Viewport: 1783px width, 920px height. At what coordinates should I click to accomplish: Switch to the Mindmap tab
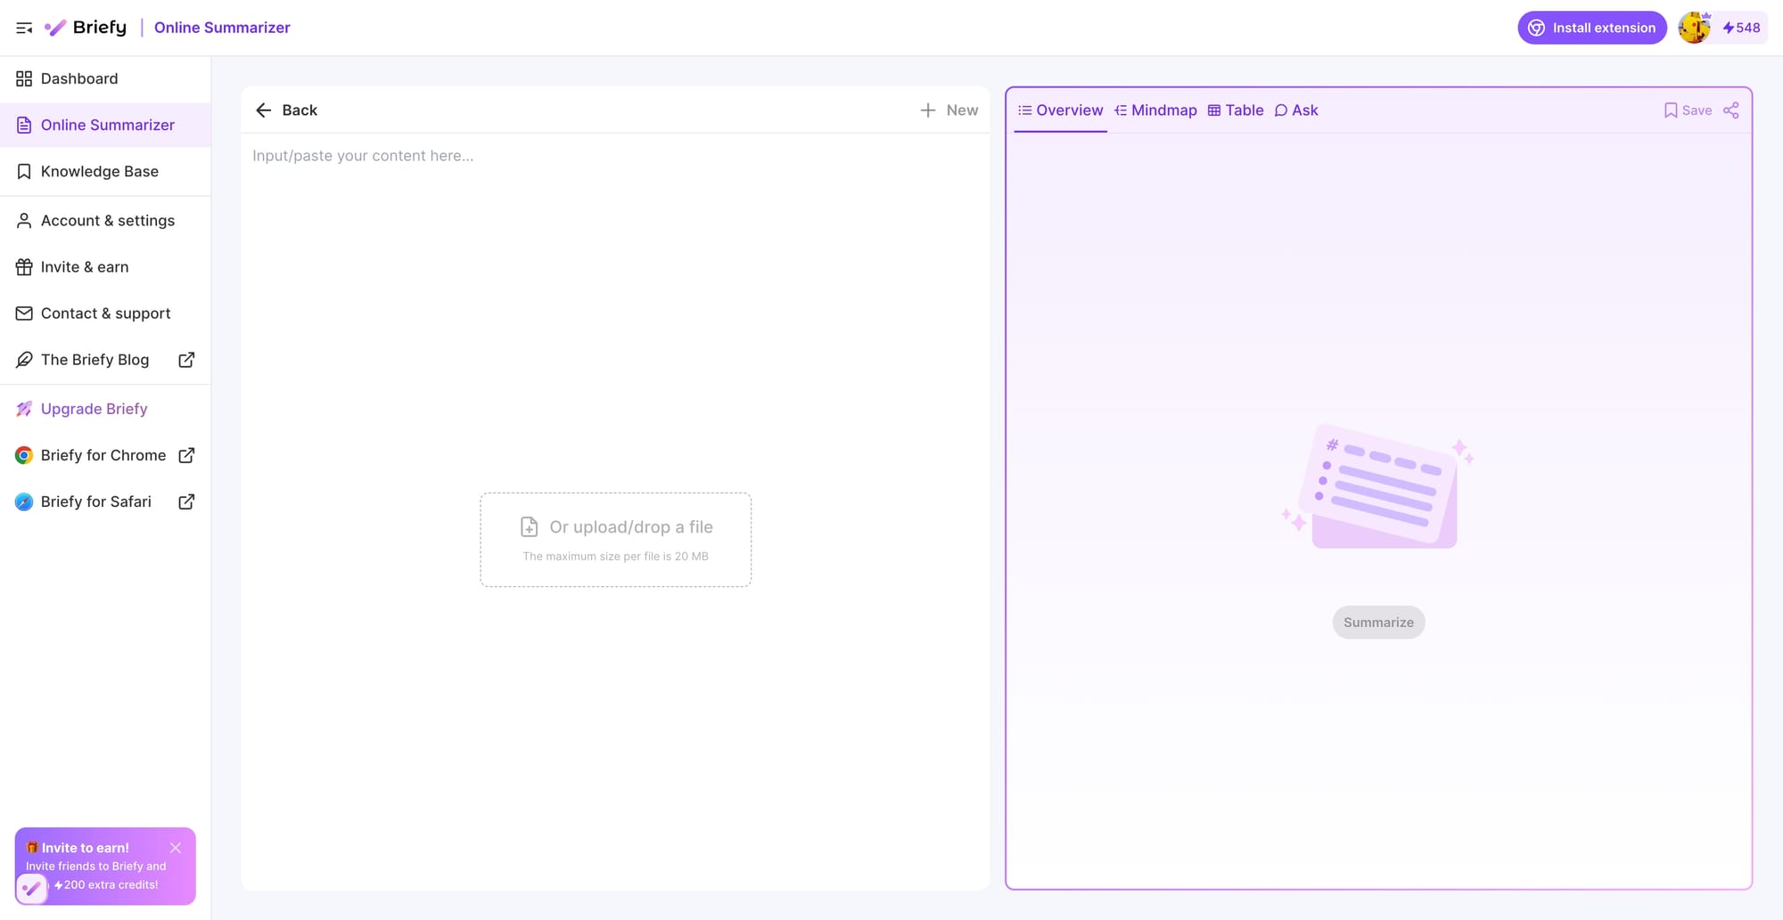[x=1155, y=110]
